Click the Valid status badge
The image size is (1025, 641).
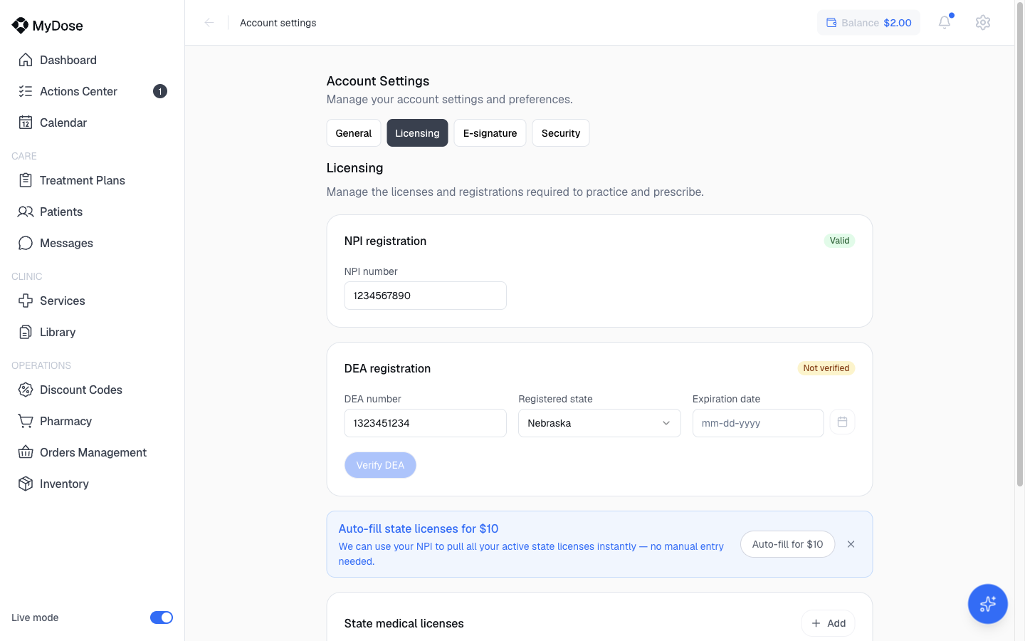pos(839,241)
